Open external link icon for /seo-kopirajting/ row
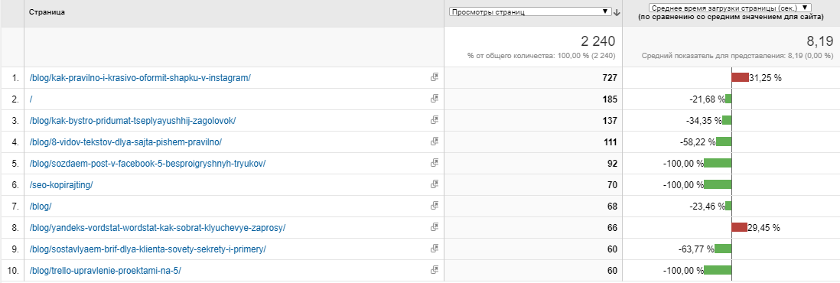This screenshot has height=283, width=840. (x=435, y=184)
